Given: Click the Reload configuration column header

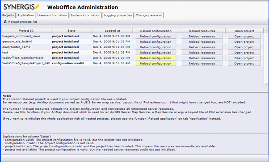Looking at the screenshot, I should point(156,31).
